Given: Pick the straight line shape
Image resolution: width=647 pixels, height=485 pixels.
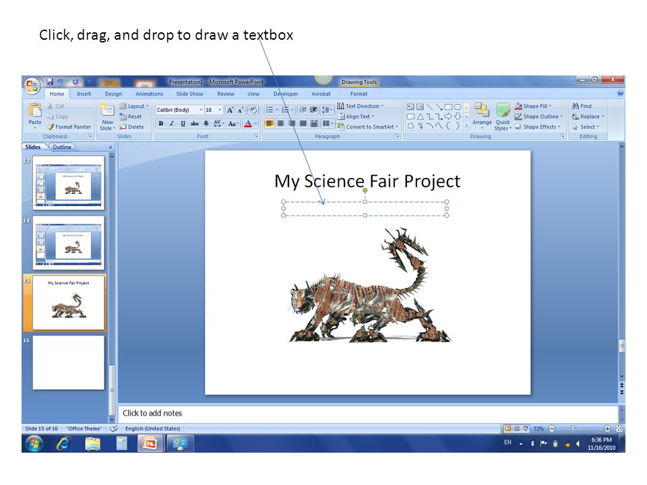Looking at the screenshot, I should (430, 107).
